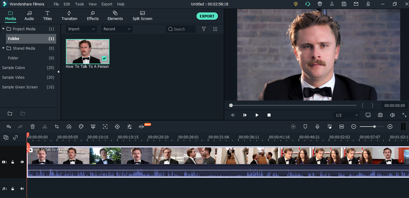This screenshot has width=409, height=198.
Task: Select the Crop tool in the toolbar
Action: click(x=57, y=127)
